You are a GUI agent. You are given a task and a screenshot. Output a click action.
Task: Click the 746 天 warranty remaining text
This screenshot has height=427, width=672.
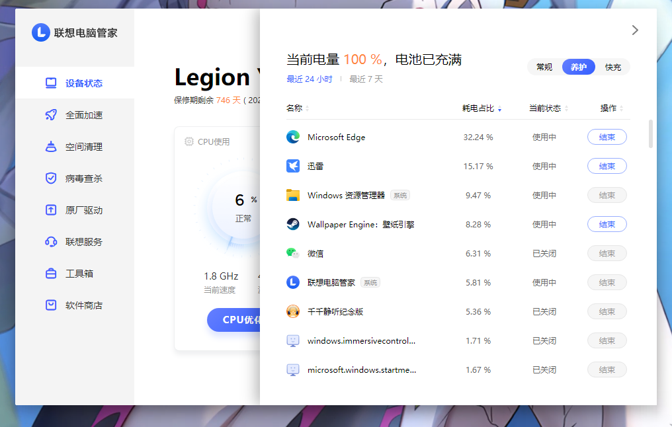[229, 100]
